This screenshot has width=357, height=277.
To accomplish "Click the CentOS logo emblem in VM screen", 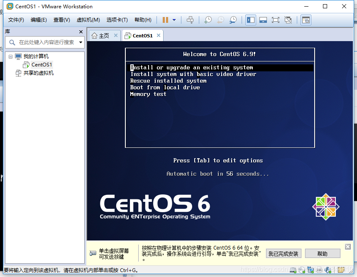I will coord(326,207).
